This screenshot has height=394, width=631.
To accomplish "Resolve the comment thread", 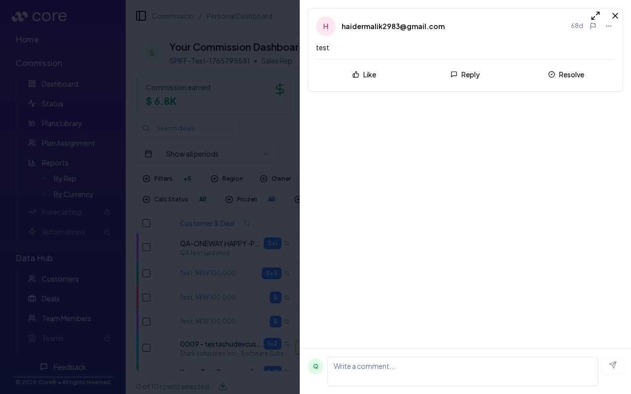I will [x=566, y=75].
